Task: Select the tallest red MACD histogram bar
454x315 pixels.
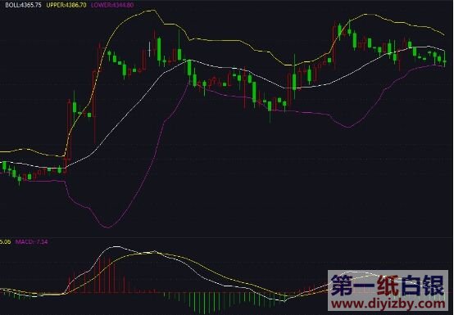Action: tap(109, 273)
